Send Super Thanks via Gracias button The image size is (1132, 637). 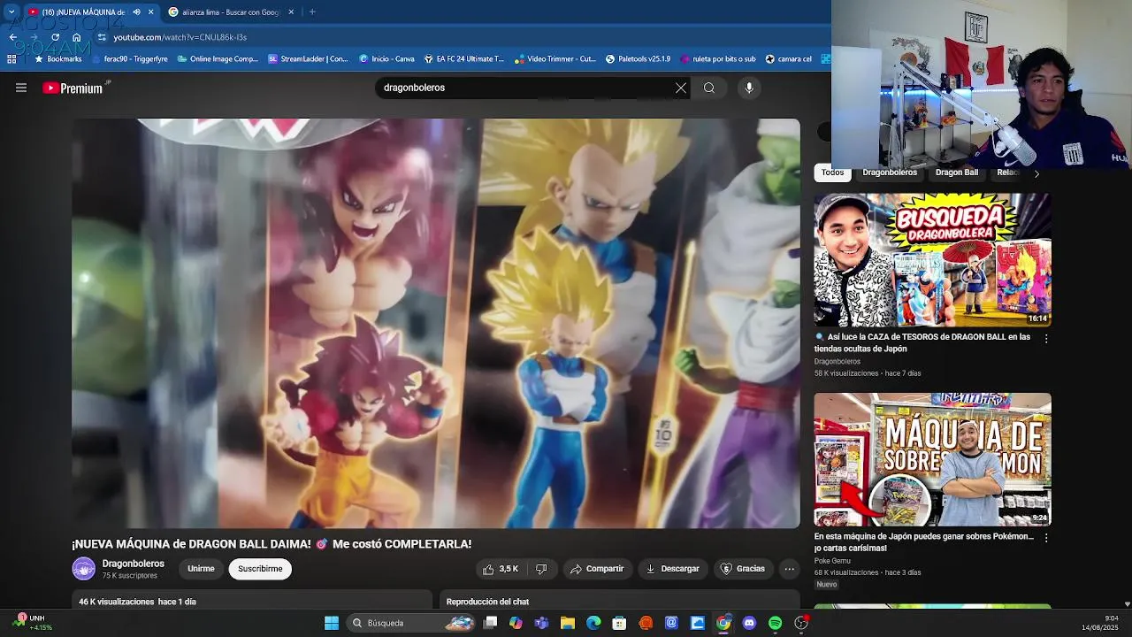click(742, 569)
